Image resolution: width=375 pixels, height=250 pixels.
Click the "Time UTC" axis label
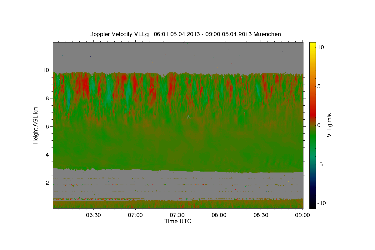[178, 221]
